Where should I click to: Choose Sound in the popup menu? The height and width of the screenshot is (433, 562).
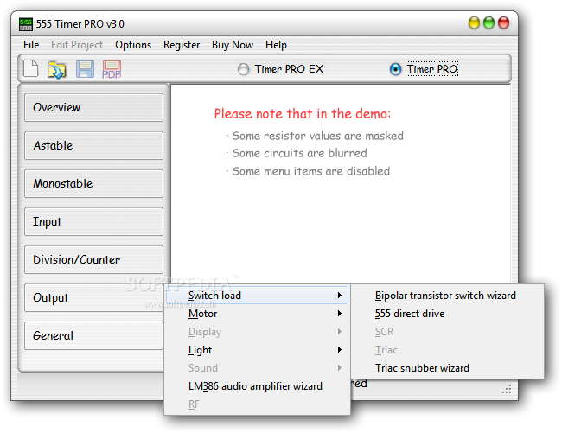click(x=257, y=368)
